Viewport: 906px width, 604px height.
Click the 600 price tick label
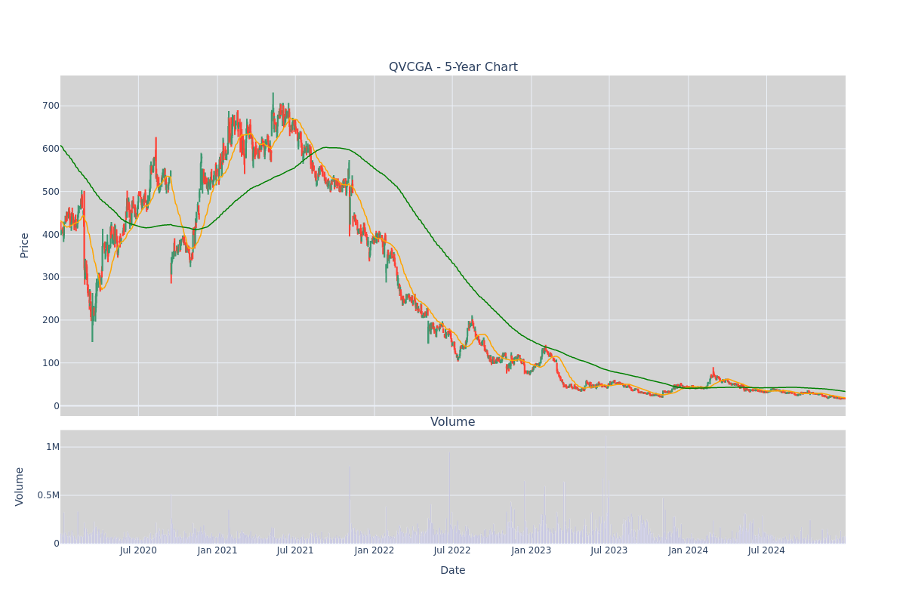click(x=51, y=149)
